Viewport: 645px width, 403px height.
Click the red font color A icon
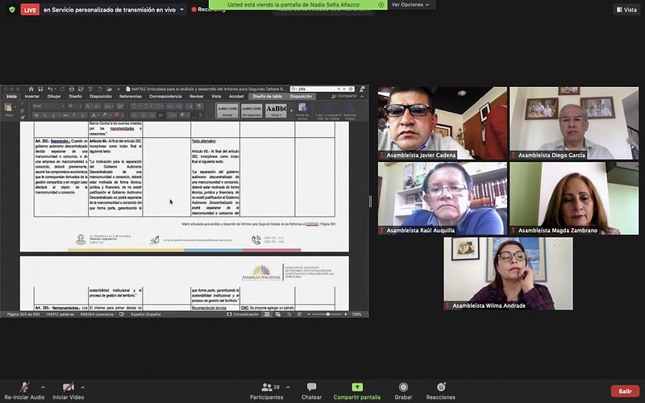pos(117,115)
